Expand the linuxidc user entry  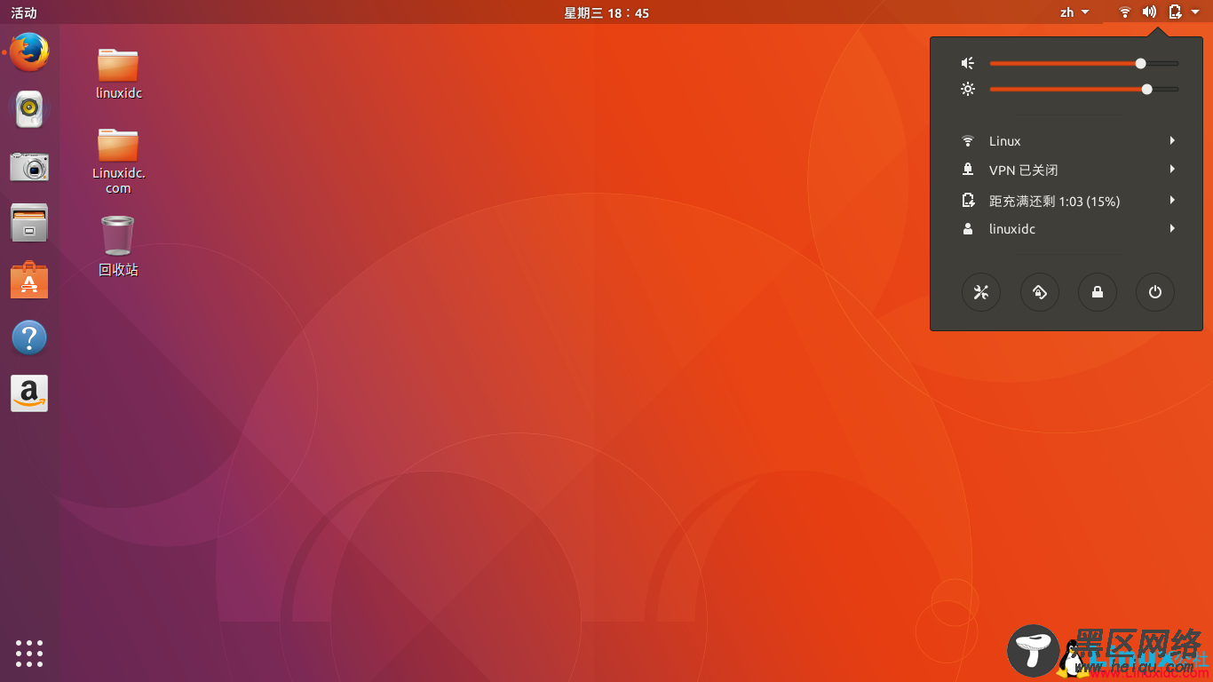coord(1066,229)
